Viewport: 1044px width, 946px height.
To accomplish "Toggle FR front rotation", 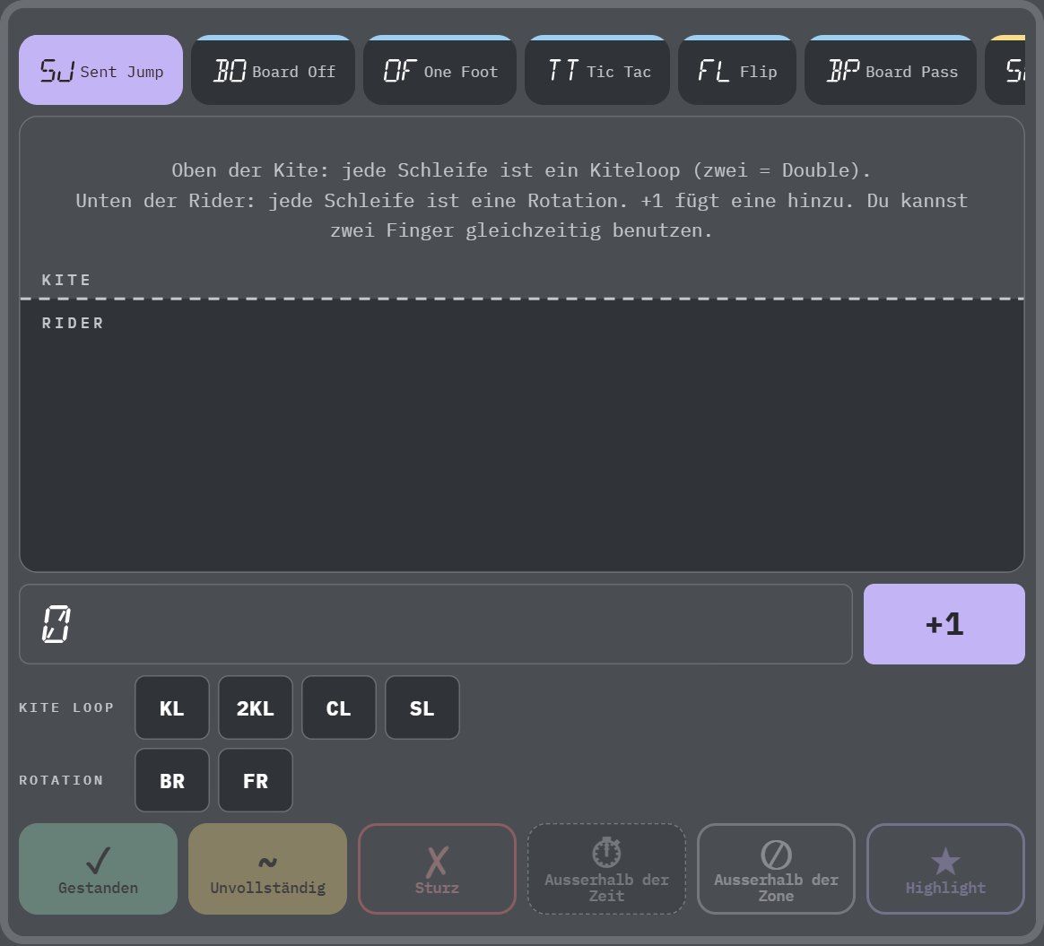I will 256,780.
